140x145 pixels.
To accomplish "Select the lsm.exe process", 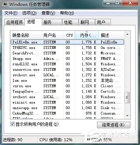I will (x=67, y=80).
